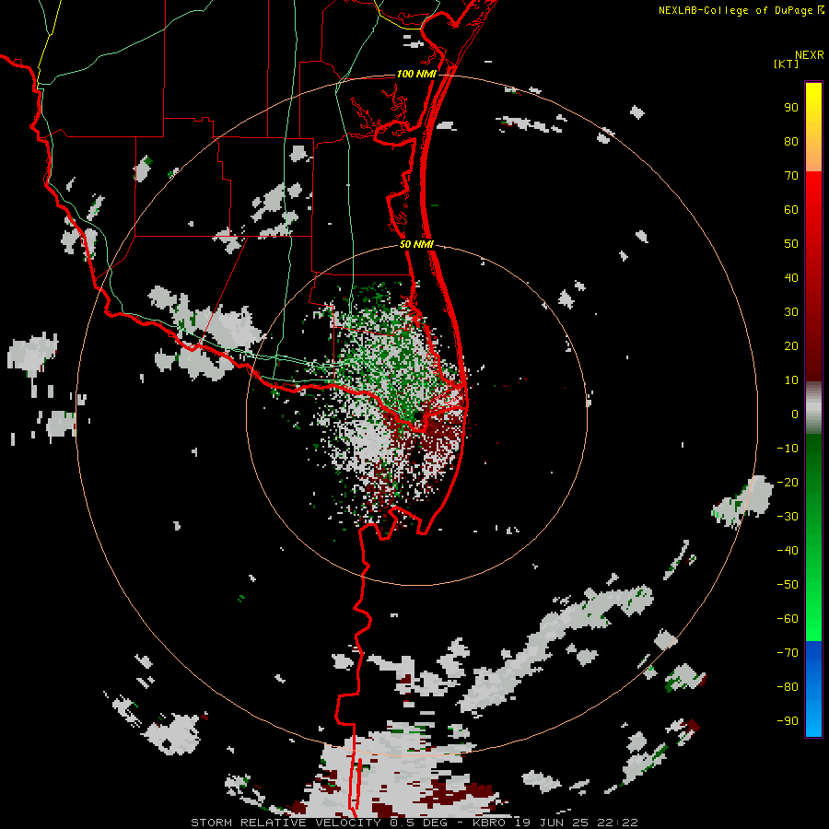Click the -60 knots scale label
The height and width of the screenshot is (829, 829).
point(788,619)
